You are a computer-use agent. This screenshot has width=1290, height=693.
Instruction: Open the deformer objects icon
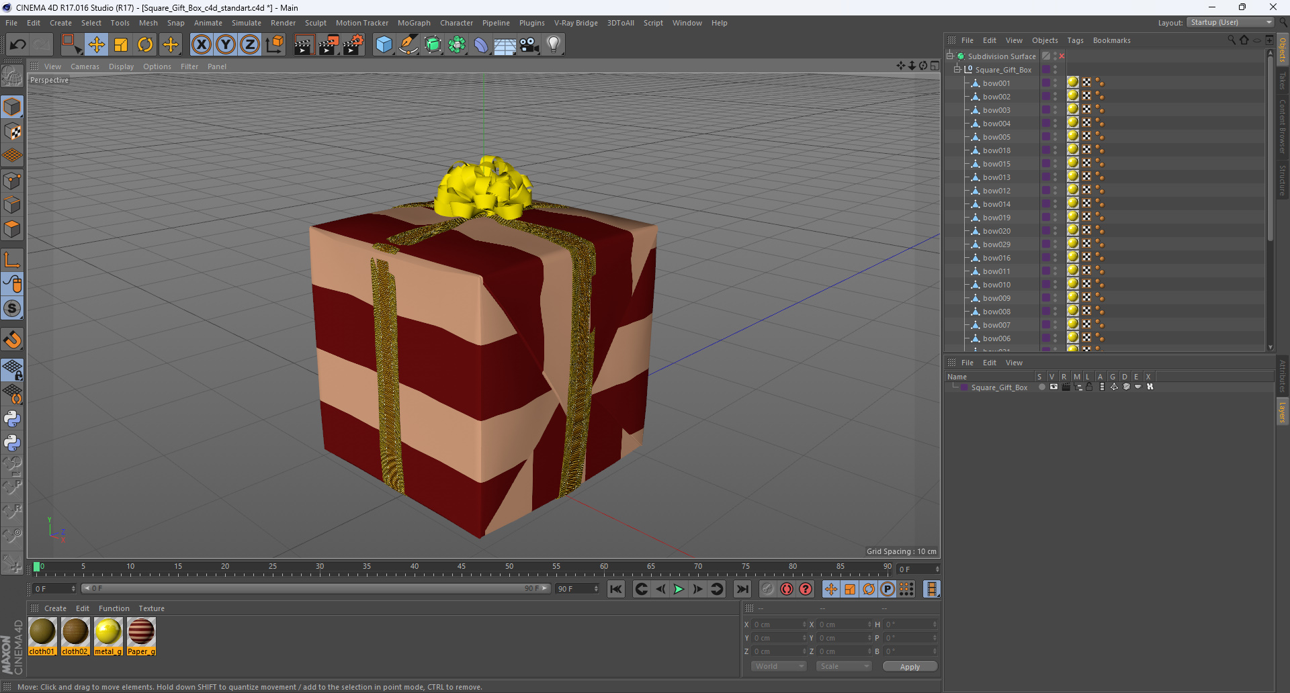[481, 45]
